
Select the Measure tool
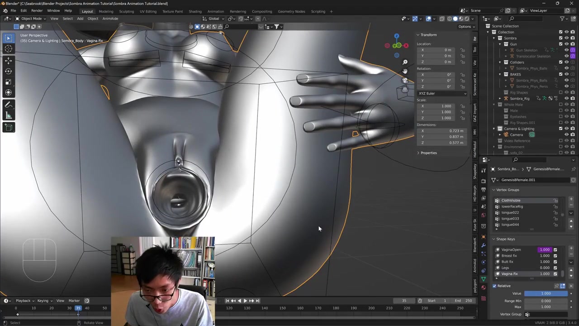tap(8, 115)
